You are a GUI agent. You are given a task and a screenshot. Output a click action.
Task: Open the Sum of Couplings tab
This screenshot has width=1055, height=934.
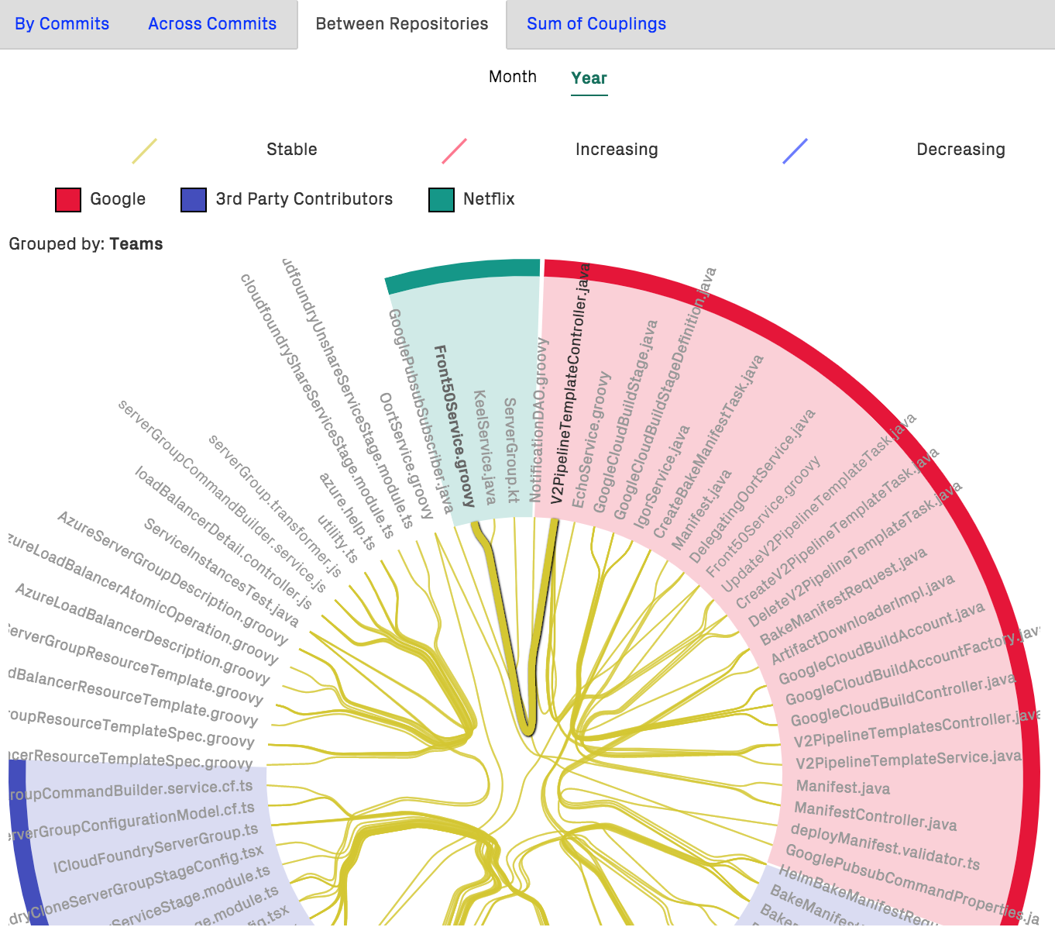596,24
